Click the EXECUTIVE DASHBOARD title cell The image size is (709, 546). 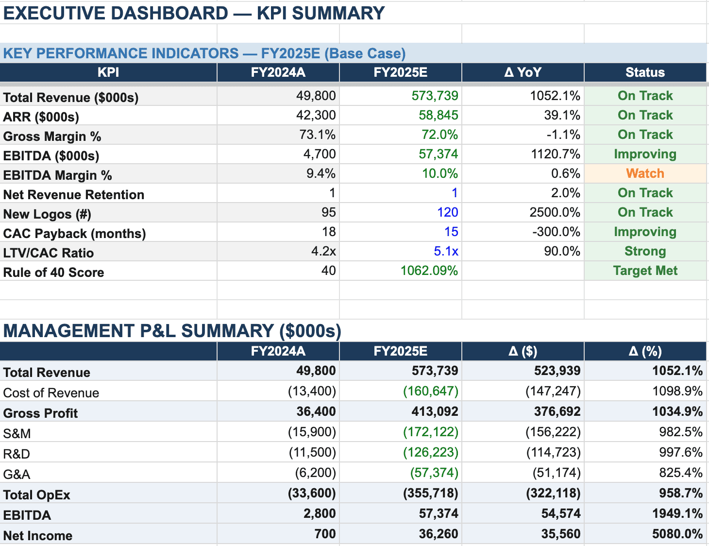point(192,13)
